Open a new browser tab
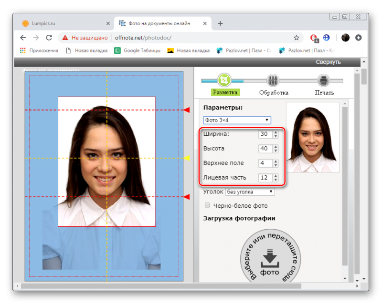Image resolution: width=382 pixels, height=304 pixels. [220, 23]
